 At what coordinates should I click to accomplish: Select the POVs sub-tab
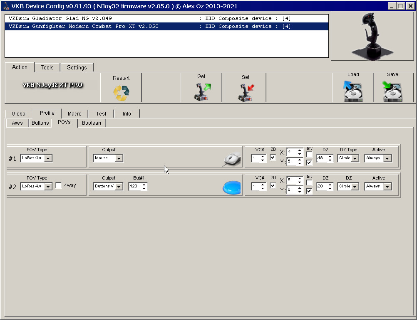pos(64,122)
